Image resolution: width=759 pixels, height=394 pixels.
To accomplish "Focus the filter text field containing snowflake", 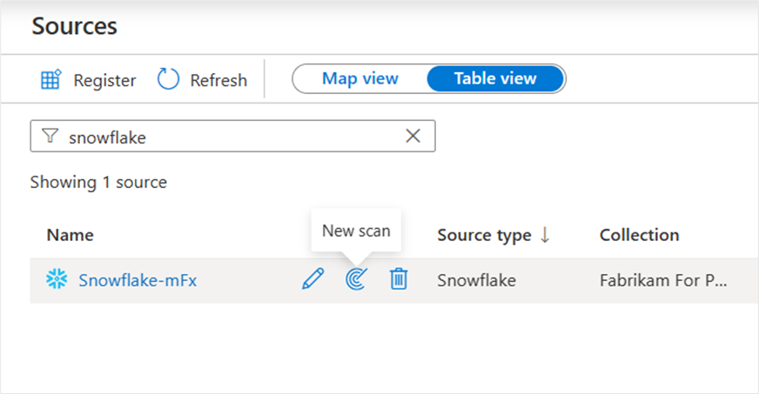I will click(226, 137).
